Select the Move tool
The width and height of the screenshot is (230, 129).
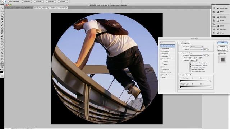2,8
